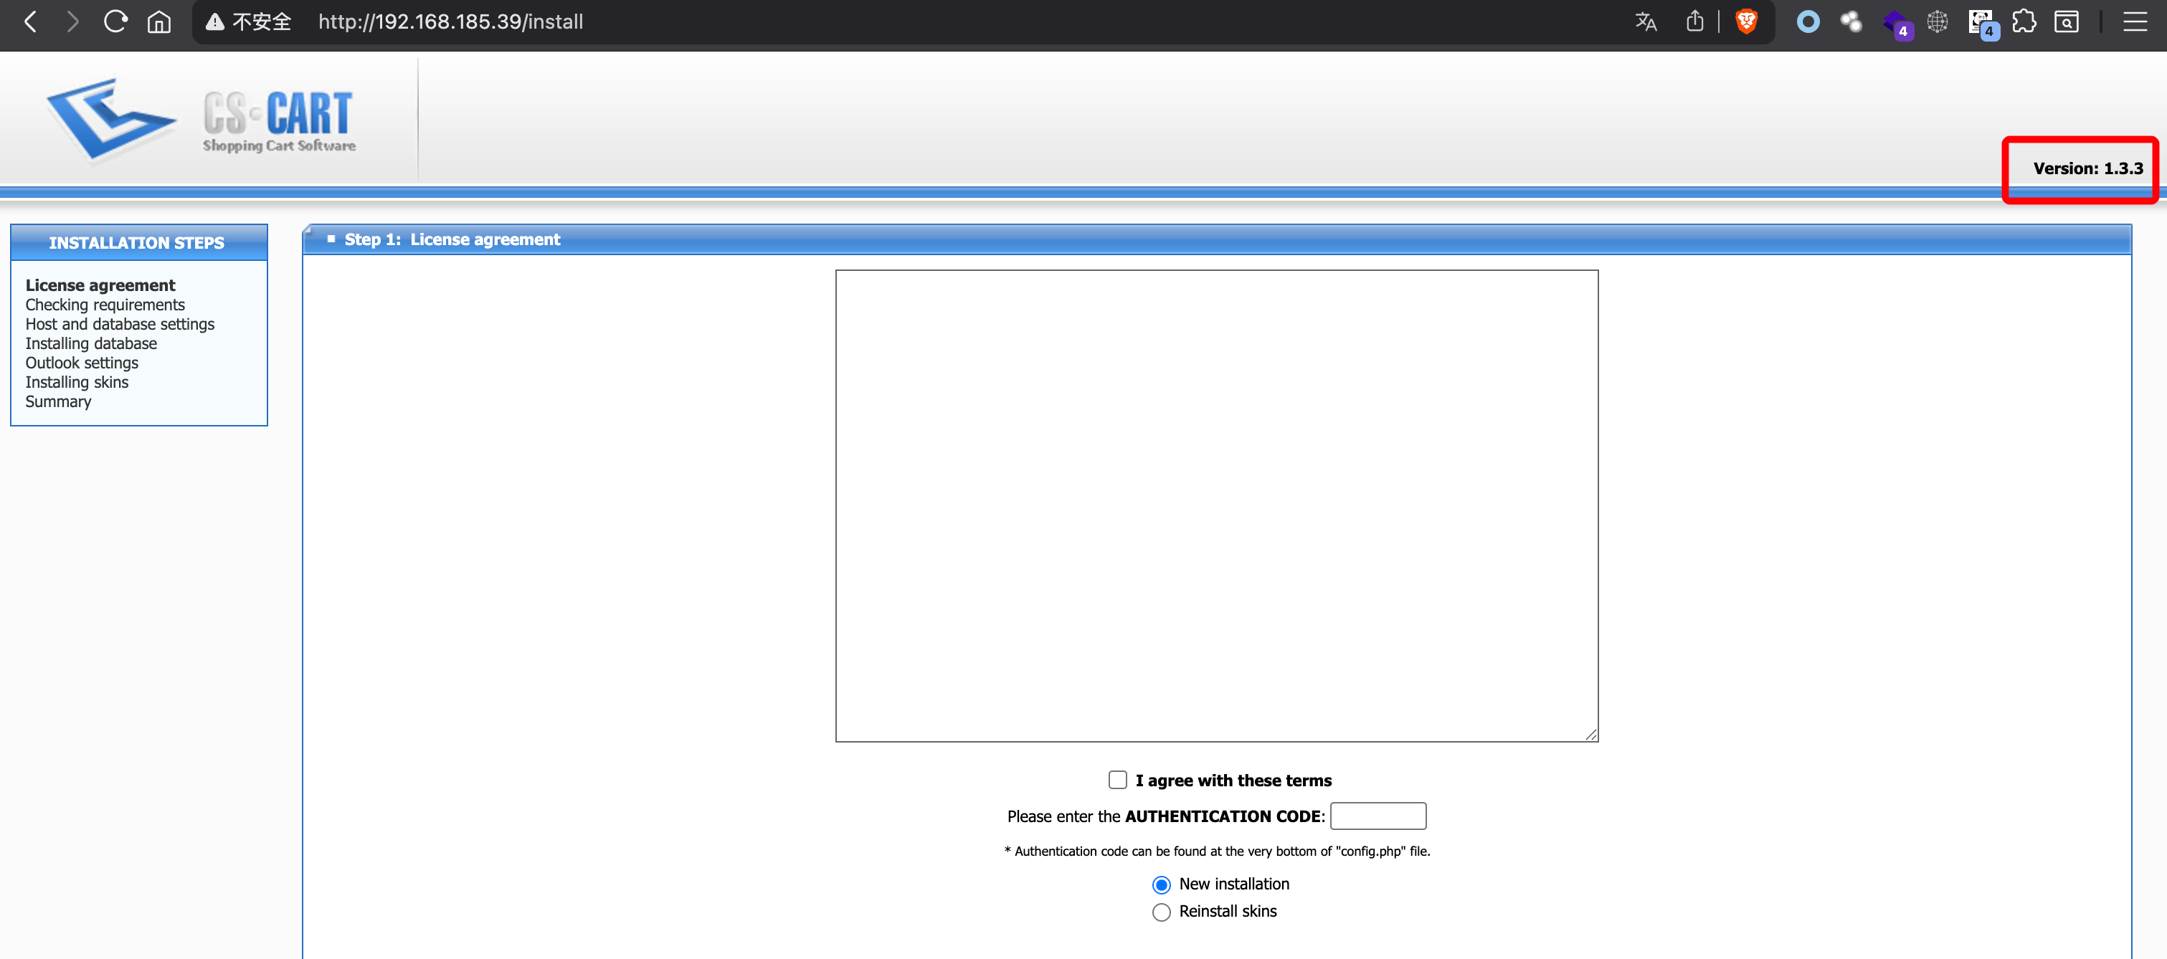Open the page translate icon

(x=1646, y=22)
